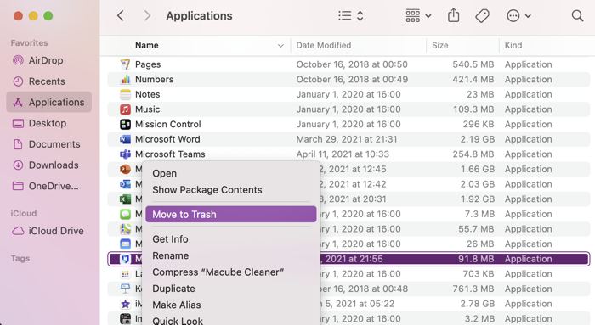
Task: Choose Quick Look in context menu
Action: click(230, 321)
